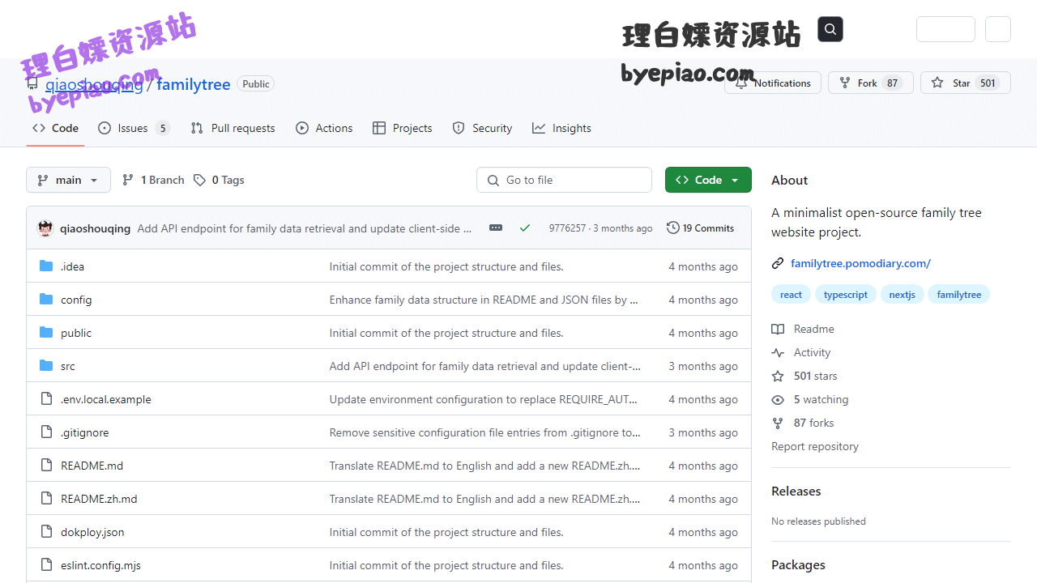View the 501 stars link
The image size is (1037, 583).
click(804, 376)
